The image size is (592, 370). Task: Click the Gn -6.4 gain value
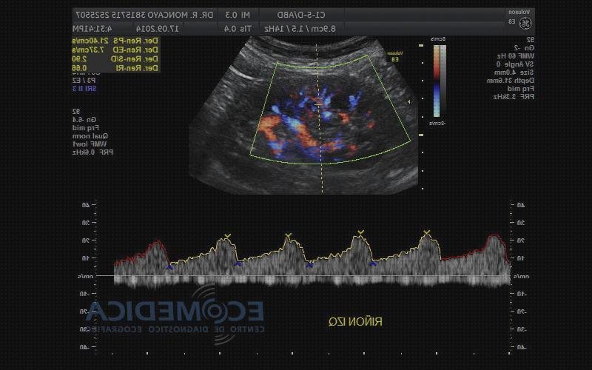pos(84,120)
